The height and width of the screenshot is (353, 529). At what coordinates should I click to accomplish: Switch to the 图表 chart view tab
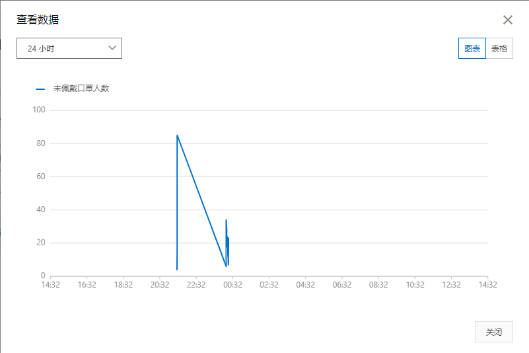(472, 48)
